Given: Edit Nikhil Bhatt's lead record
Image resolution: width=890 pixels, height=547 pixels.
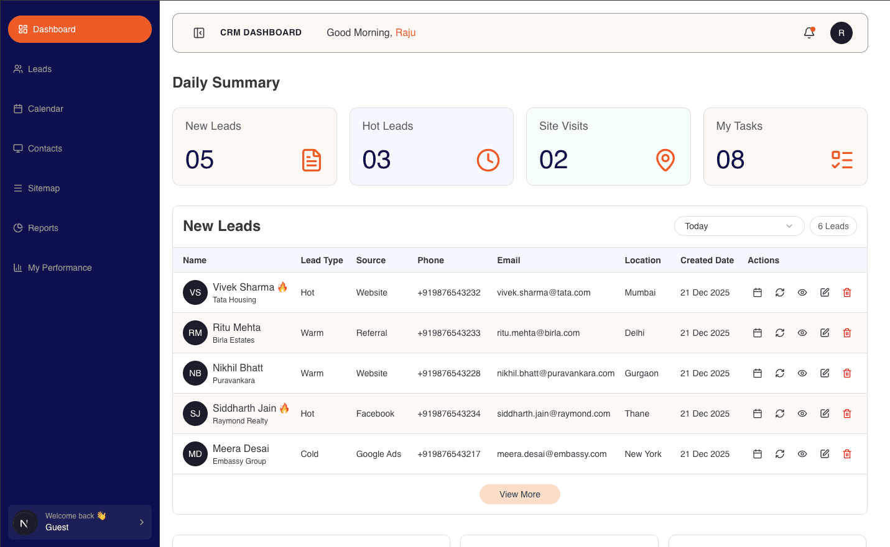Looking at the screenshot, I should 824,373.
